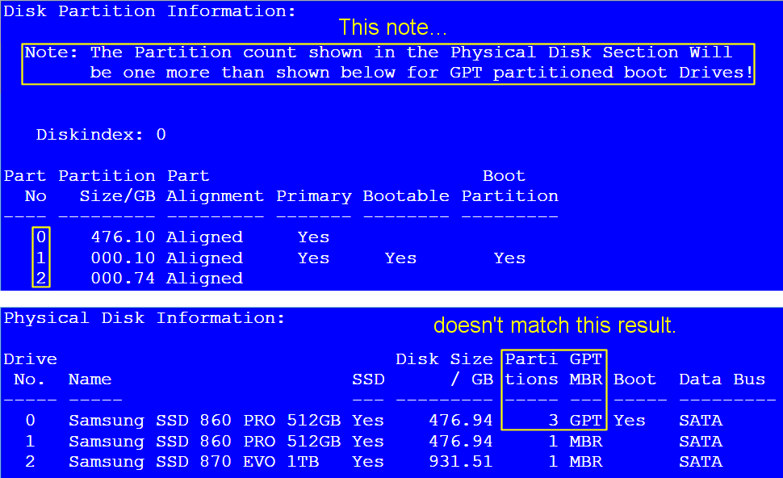Click the Boot Partition column header
The width and height of the screenshot is (783, 478).
coord(509,186)
